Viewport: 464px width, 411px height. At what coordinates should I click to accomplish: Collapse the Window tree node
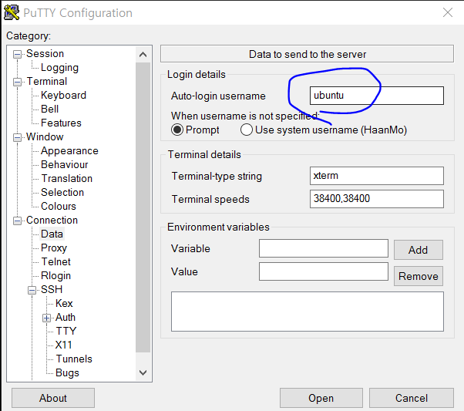[18, 137]
